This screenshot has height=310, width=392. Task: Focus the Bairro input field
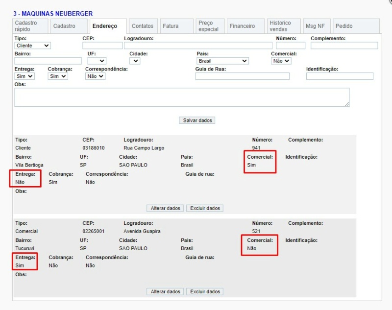[48, 61]
